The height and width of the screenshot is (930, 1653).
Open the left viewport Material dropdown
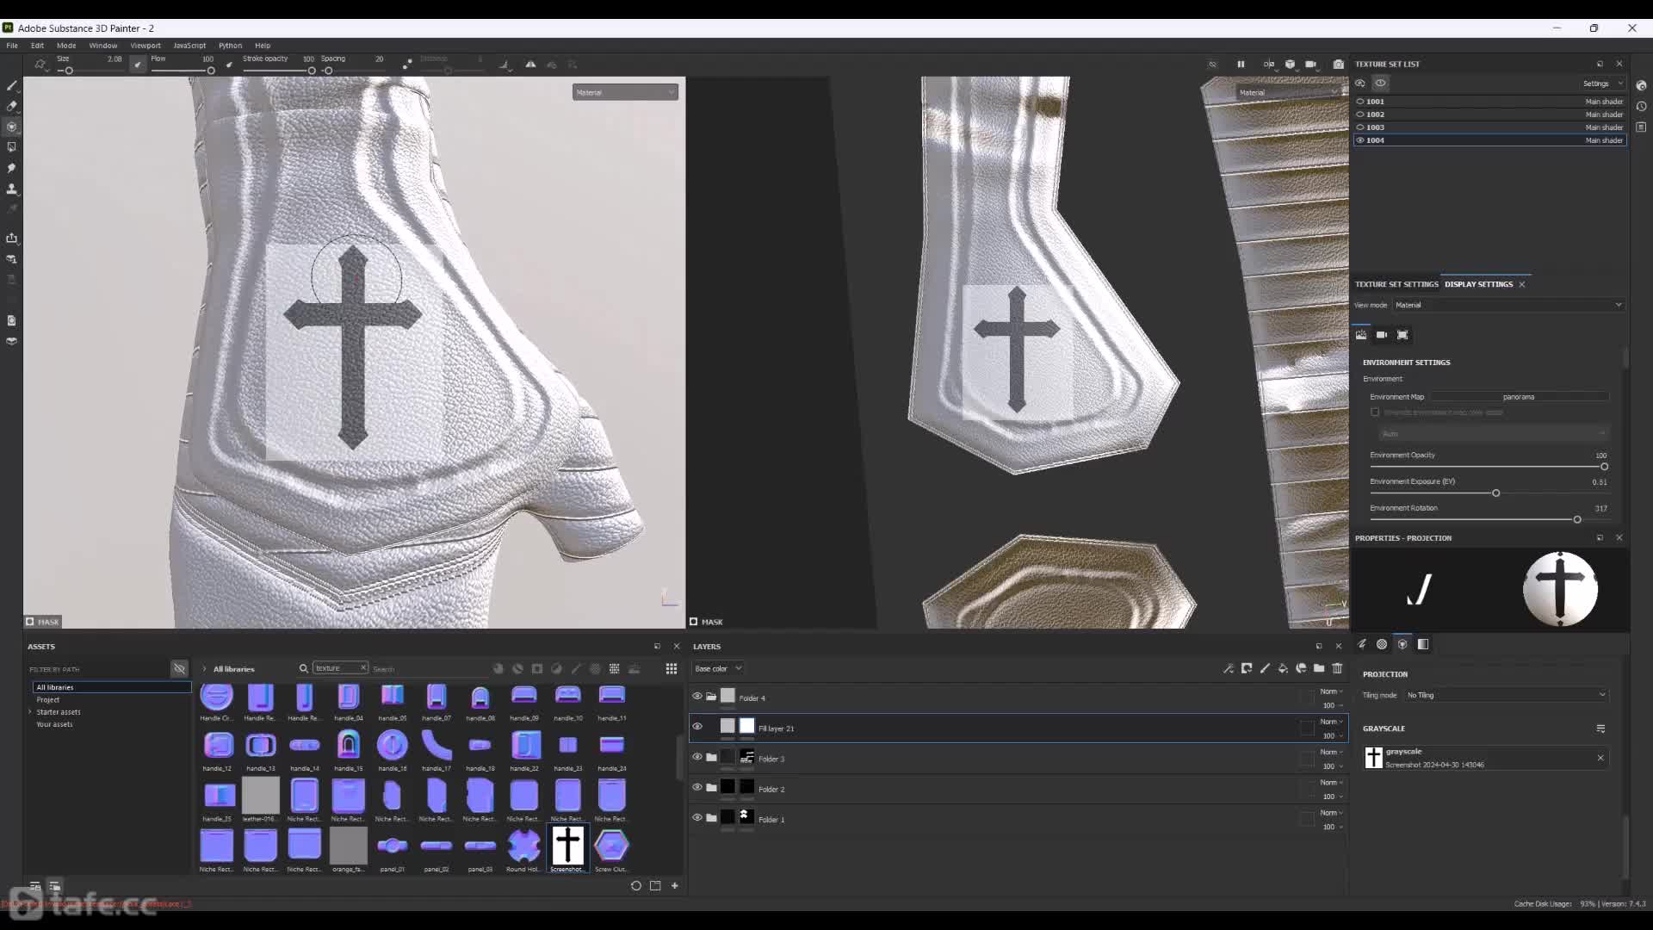click(x=625, y=92)
